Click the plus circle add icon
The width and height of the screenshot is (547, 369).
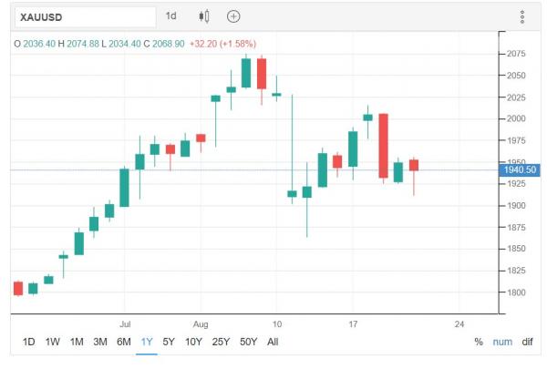click(x=233, y=16)
